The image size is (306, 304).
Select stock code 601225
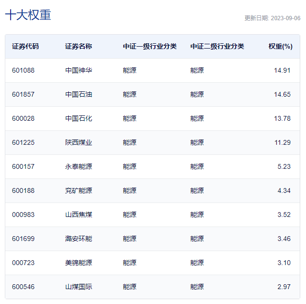click(23, 142)
